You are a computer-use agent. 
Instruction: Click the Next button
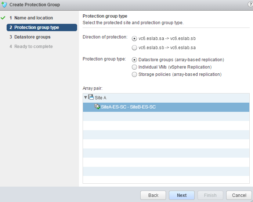pos(182,195)
